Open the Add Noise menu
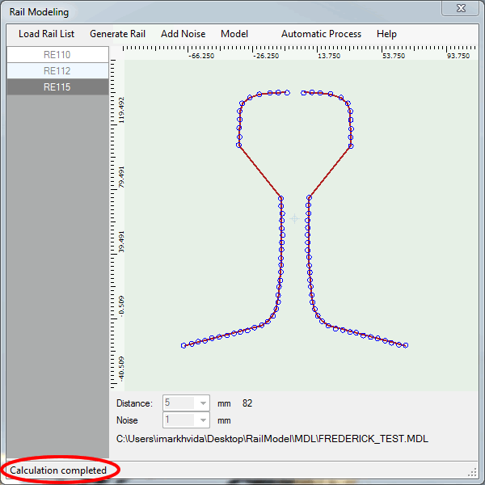This screenshot has width=485, height=485. (183, 34)
